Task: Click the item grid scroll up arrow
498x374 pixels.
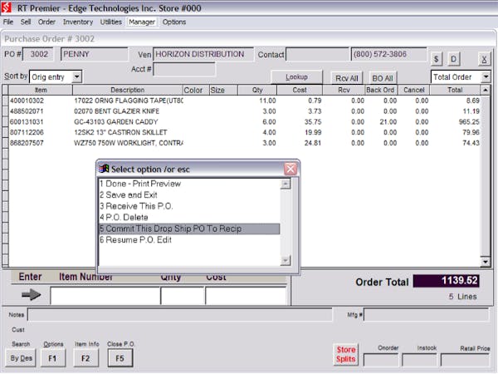Action: pos(485,90)
